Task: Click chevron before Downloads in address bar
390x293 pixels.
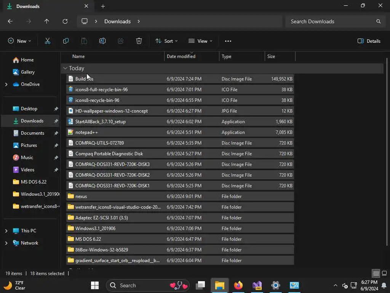Action: coord(96,21)
